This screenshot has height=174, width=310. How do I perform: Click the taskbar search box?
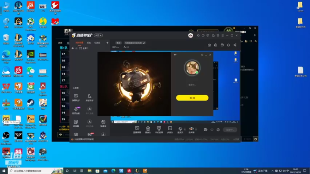point(36,171)
